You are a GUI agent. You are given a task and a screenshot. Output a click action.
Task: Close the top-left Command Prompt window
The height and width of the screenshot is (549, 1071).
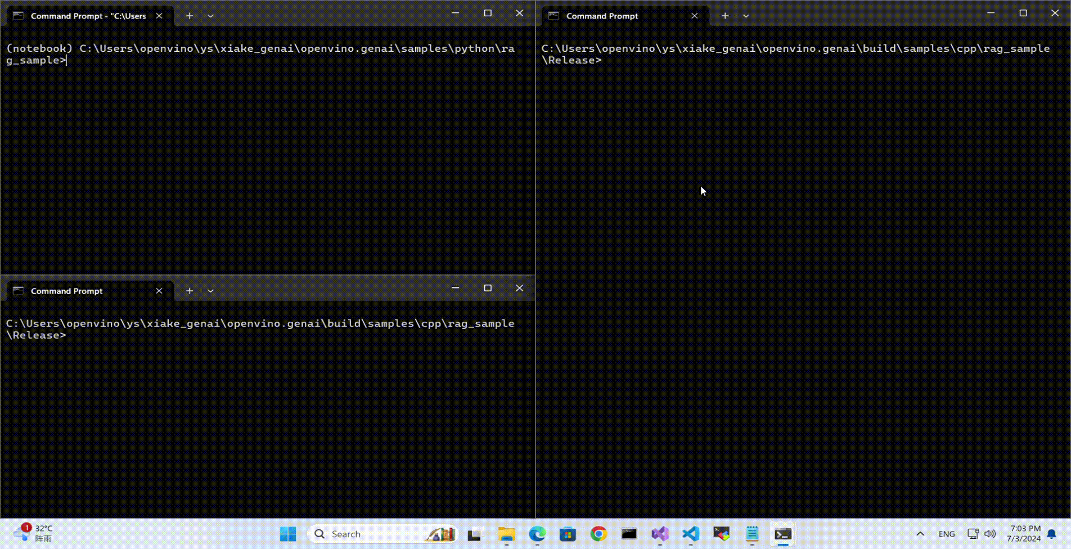click(x=519, y=13)
